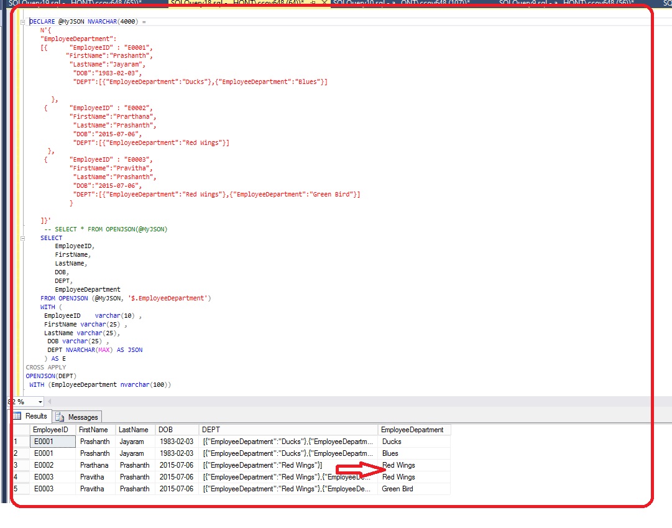Click the Ducks cell in results grid
This screenshot has width=672, height=528.
tap(413, 442)
